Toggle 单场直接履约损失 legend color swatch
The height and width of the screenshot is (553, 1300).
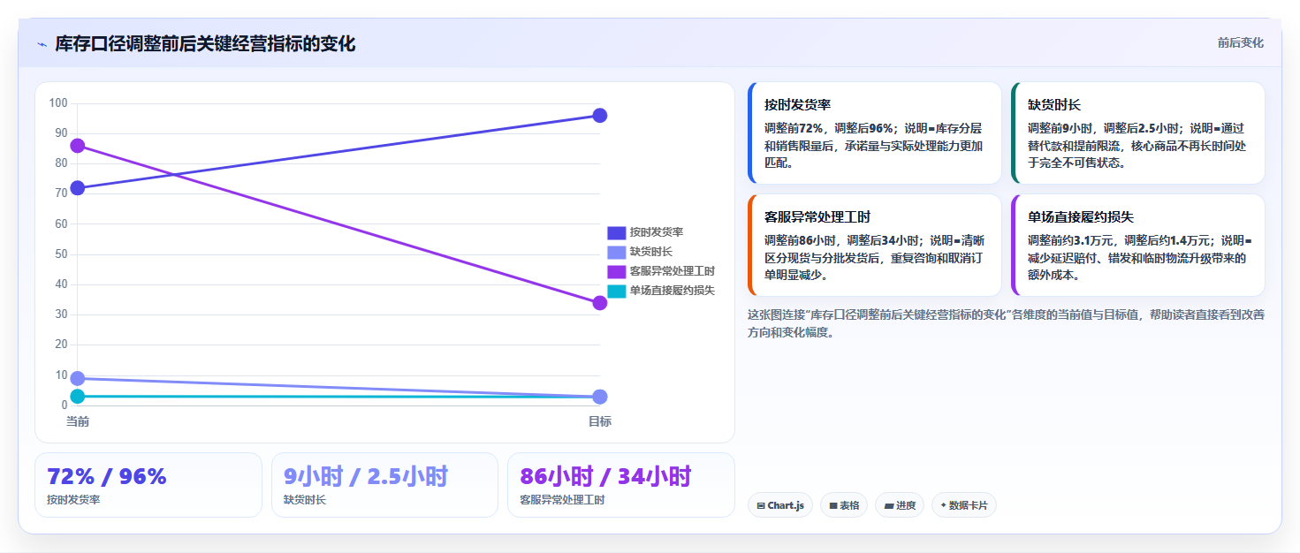coord(616,291)
